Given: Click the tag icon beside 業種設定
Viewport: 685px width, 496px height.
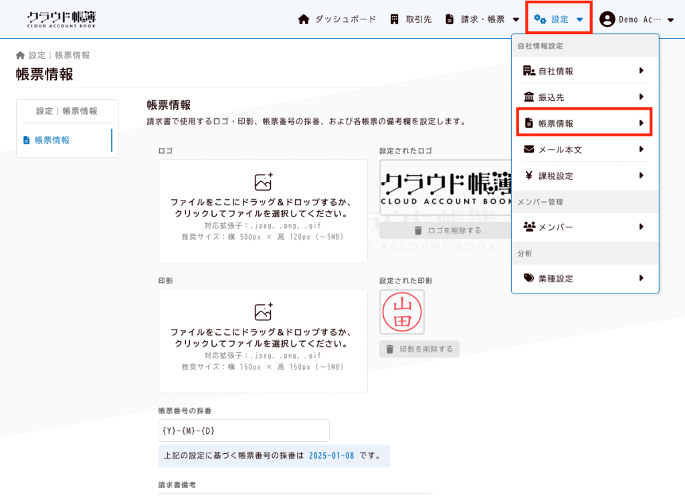Looking at the screenshot, I should click(528, 278).
